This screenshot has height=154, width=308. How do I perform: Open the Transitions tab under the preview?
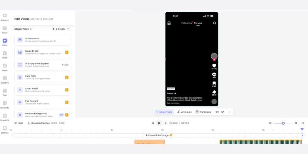pos(203,112)
